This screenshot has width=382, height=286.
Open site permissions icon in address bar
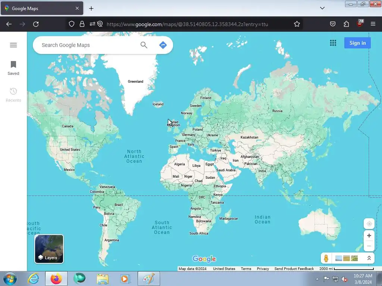(93, 24)
